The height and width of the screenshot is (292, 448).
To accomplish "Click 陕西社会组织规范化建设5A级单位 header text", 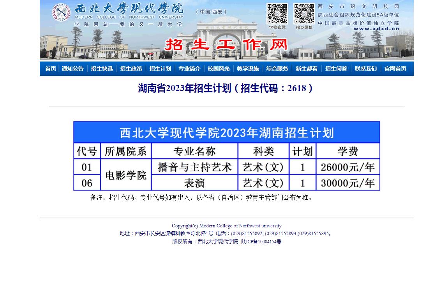I will click(x=358, y=15).
